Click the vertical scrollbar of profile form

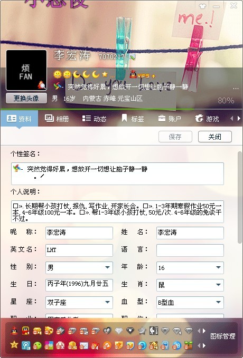click(240, 198)
